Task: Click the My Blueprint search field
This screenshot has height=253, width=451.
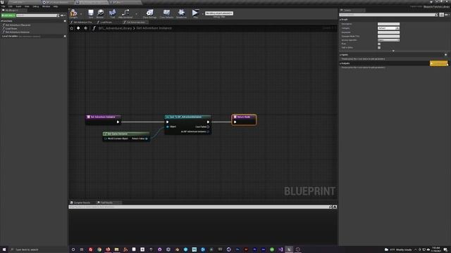Action: [x=37, y=15]
